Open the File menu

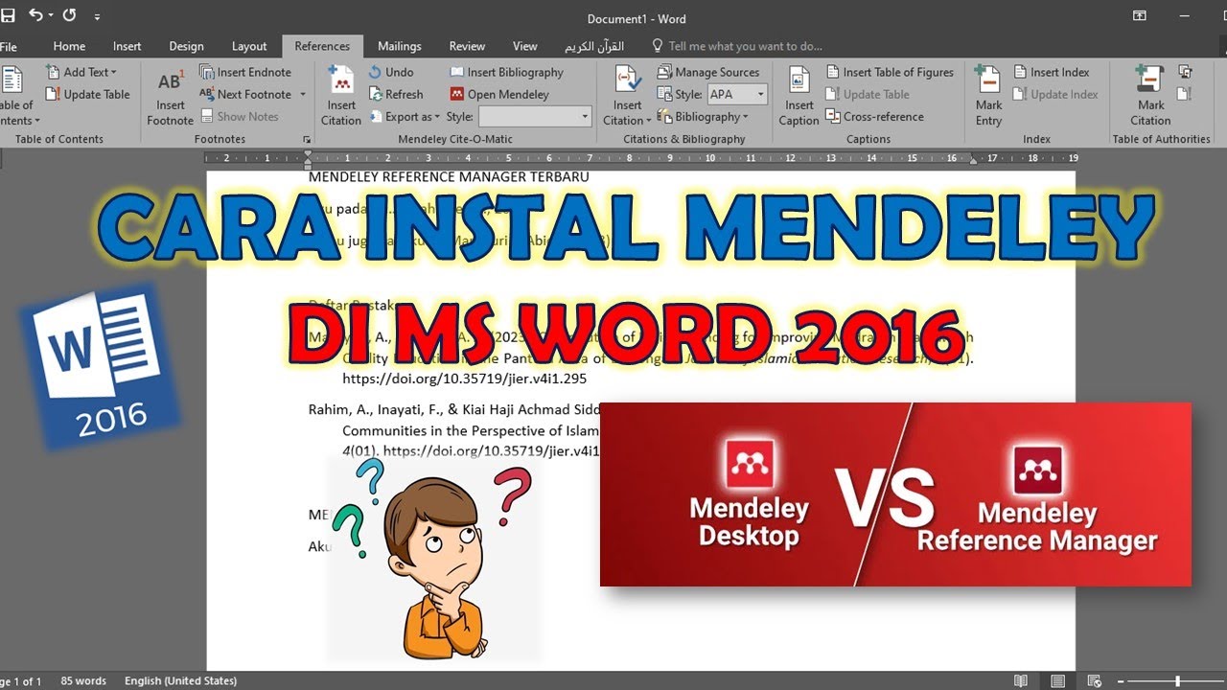click(x=9, y=46)
